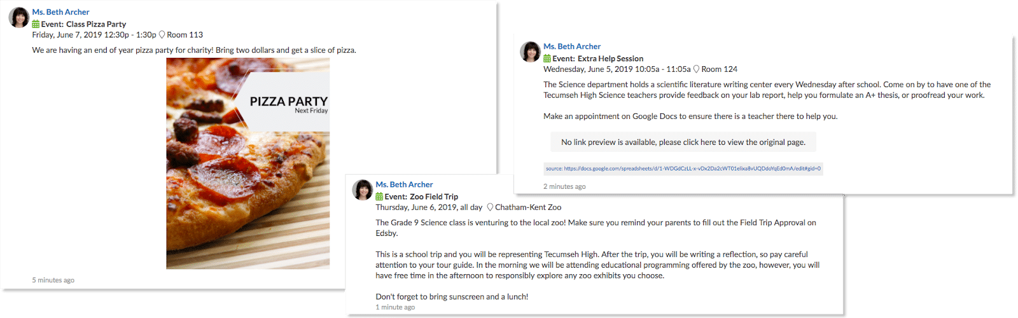Open the Pizza Party image

coord(248,163)
